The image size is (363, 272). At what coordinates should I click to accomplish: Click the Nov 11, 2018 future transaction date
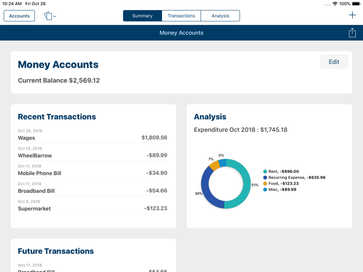(30, 265)
